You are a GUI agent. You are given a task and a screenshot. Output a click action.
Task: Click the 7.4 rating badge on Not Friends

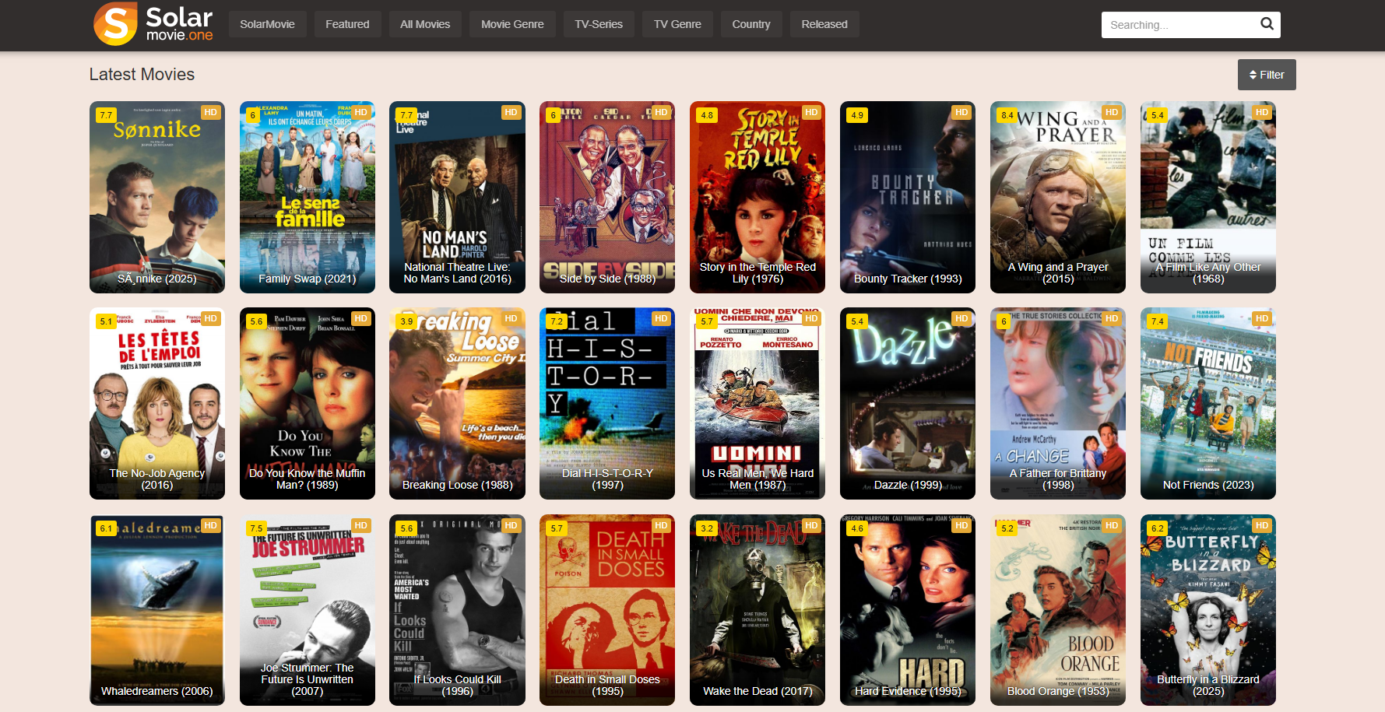point(1157,321)
